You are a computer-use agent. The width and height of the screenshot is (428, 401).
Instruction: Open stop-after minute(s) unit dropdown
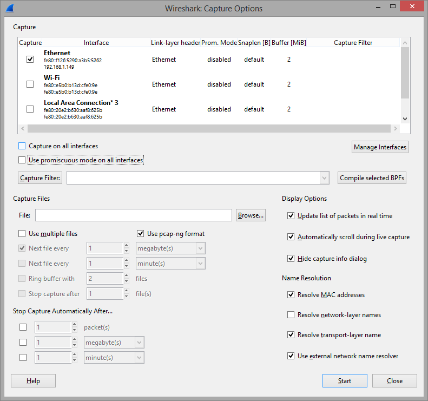pyautogui.click(x=139, y=358)
